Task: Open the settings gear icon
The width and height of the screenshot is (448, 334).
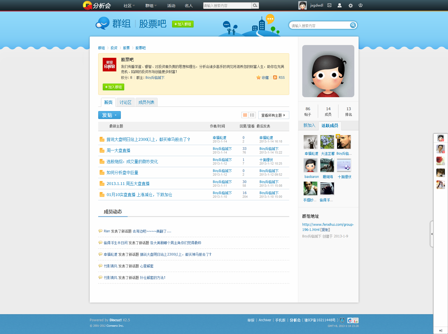Action: tap(351, 5)
